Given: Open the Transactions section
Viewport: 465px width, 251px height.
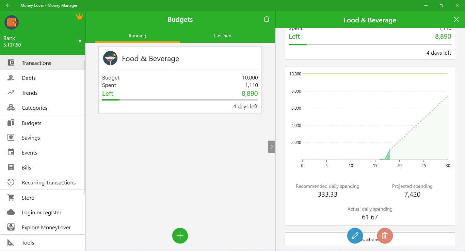Looking at the screenshot, I should [x=36, y=63].
